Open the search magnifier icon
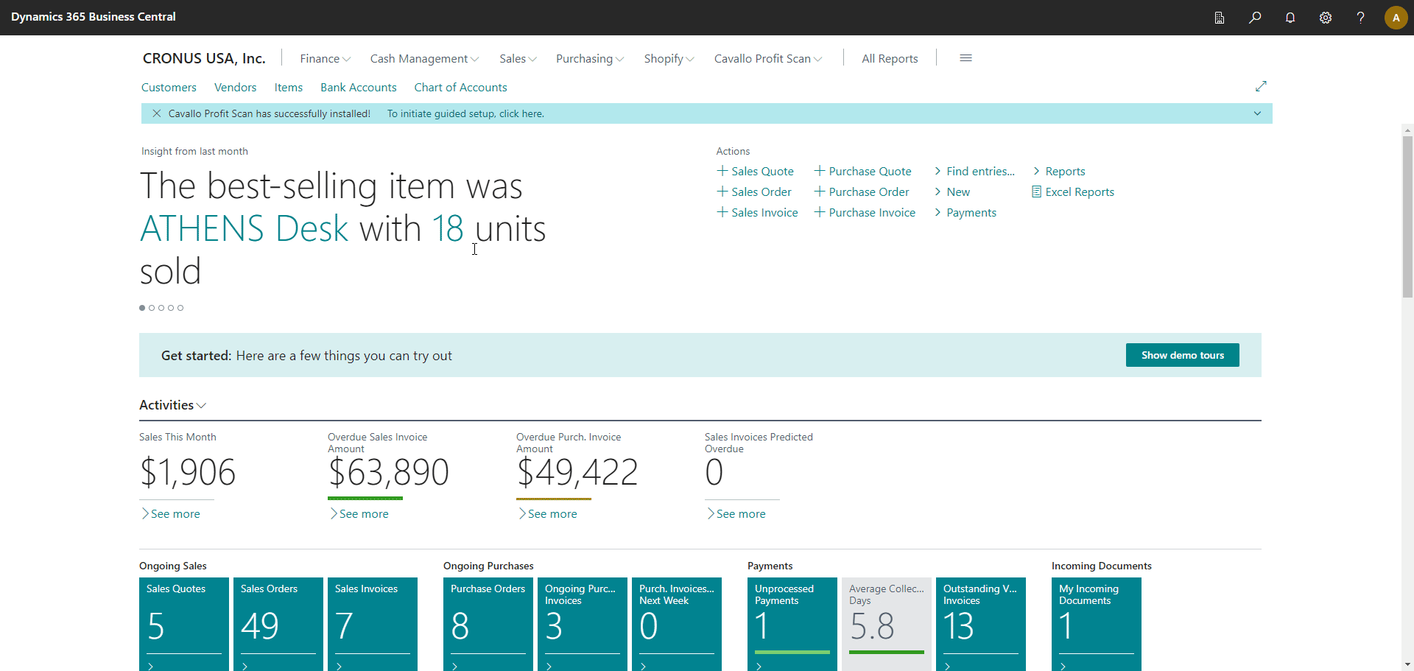 (x=1255, y=18)
